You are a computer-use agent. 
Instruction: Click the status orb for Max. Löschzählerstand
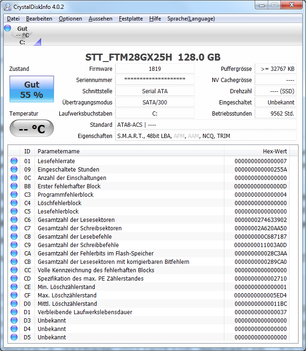pos(14,295)
